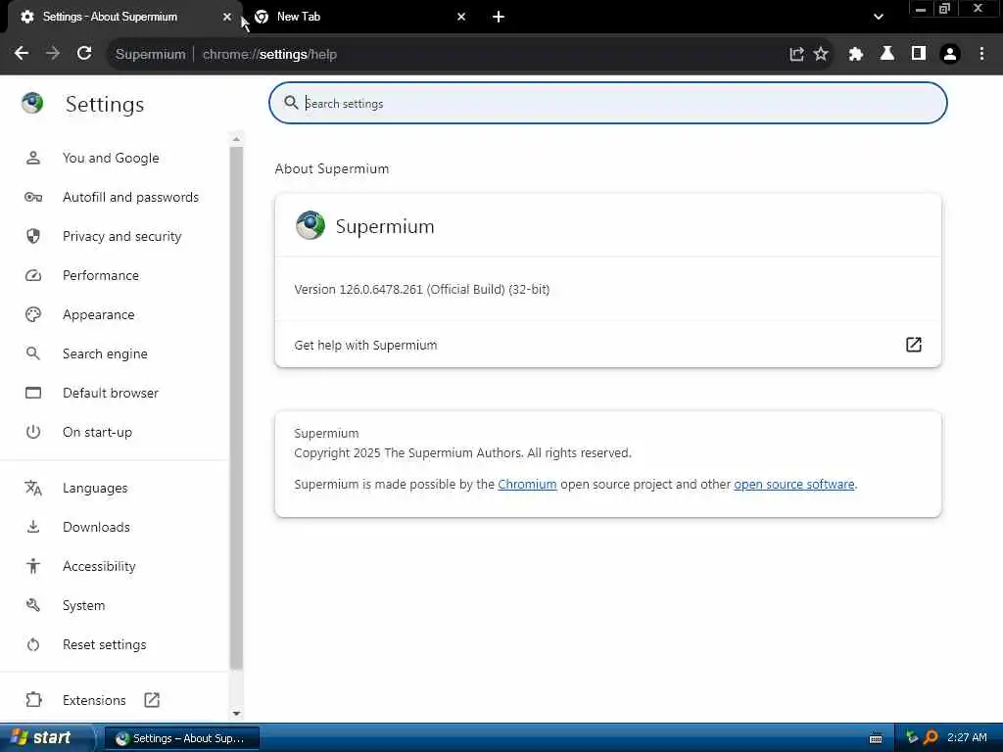
Task: Click the tray search magnifier icon
Action: [931, 737]
